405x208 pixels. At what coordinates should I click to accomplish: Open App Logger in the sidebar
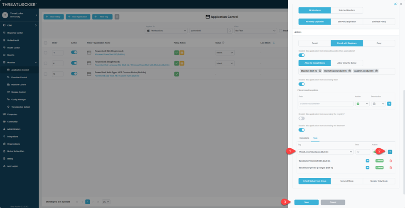(x=12, y=166)
